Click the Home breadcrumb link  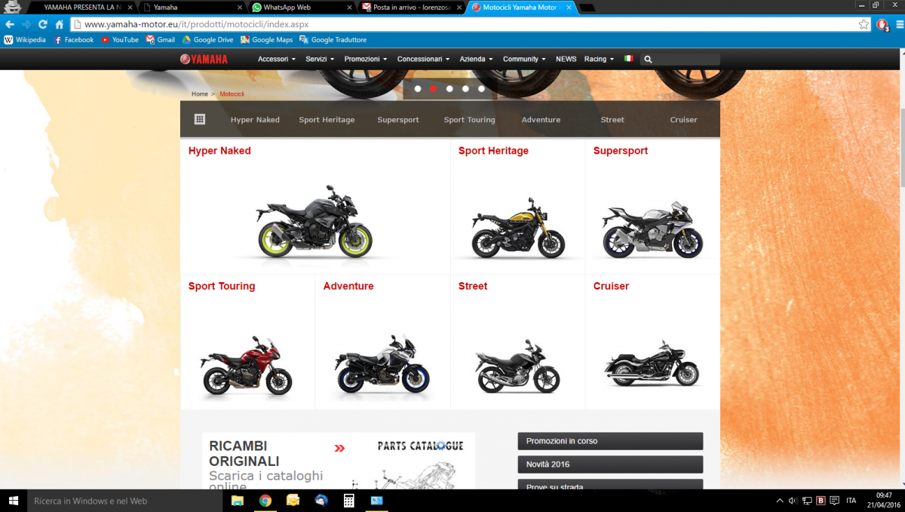(200, 94)
